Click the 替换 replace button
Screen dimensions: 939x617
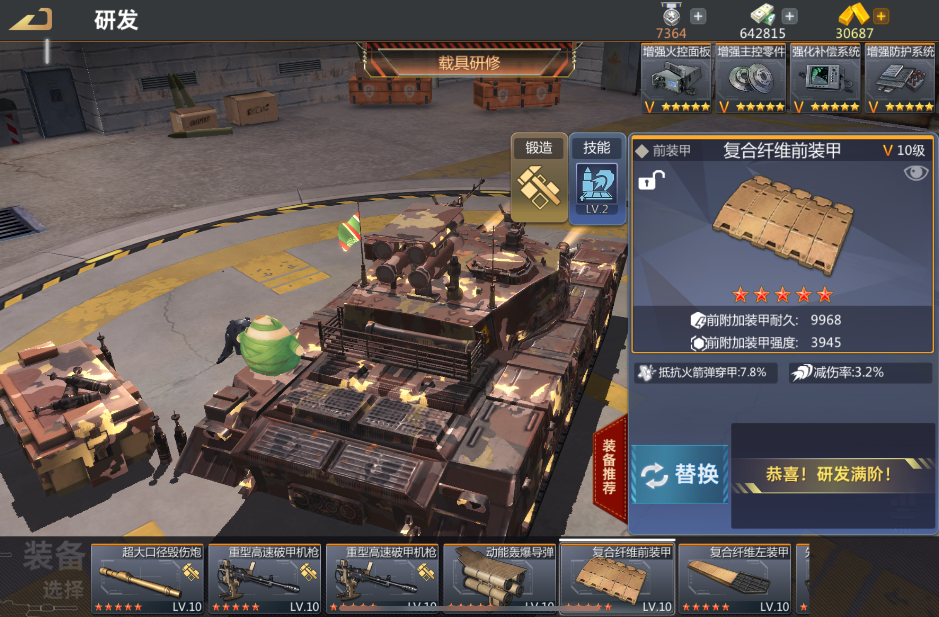pyautogui.click(x=680, y=474)
